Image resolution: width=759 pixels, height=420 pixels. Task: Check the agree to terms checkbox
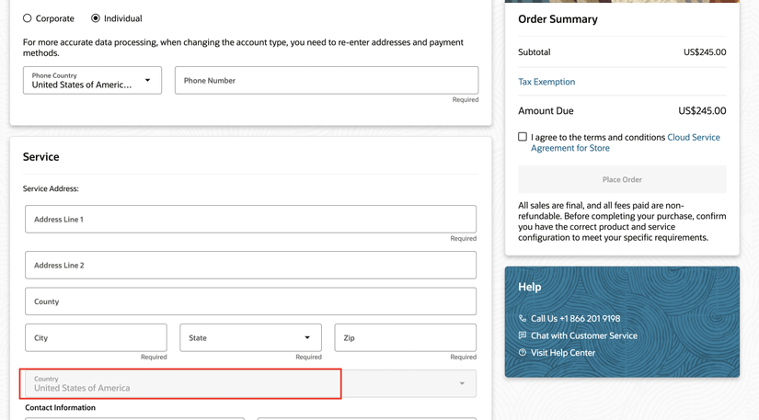pyautogui.click(x=523, y=137)
